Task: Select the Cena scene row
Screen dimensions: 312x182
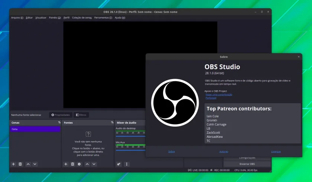Action: point(35,129)
